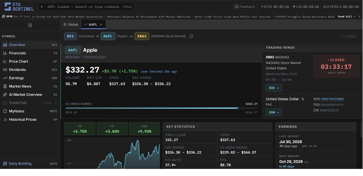Image resolution: width=363 pixels, height=176 pixels.
Task: Select the 30D performance period
Action: click(144, 129)
